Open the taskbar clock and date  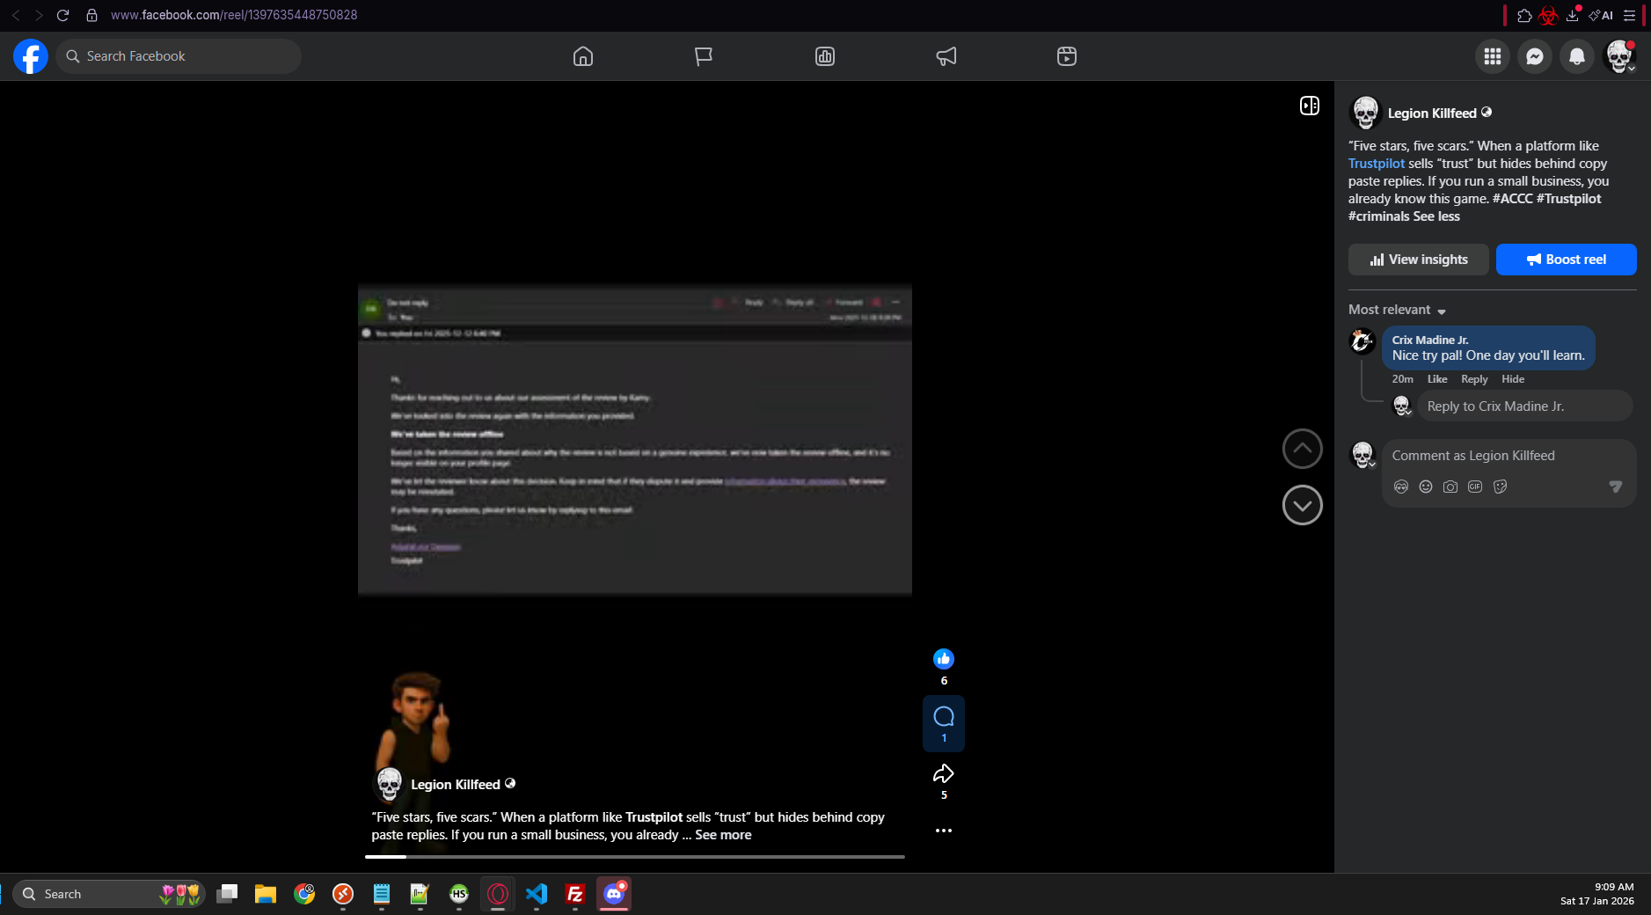tap(1597, 894)
